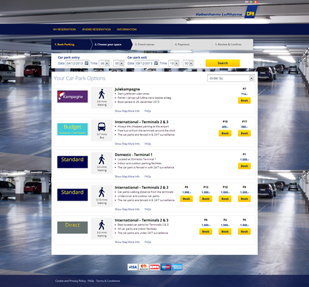Screen dimensions: 309x287
Task: Select step 5 Review & Confirm
Action: point(232,44)
